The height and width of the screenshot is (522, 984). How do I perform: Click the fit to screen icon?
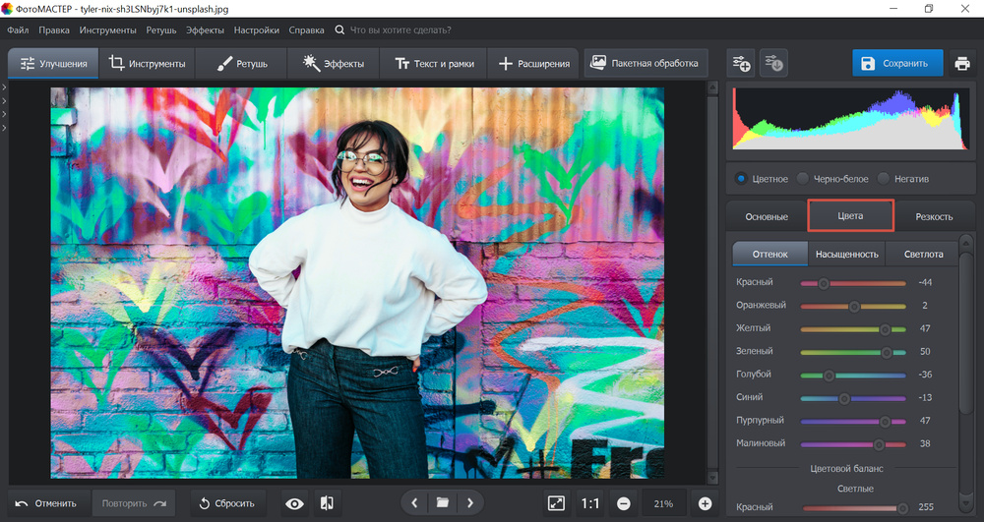[556, 503]
